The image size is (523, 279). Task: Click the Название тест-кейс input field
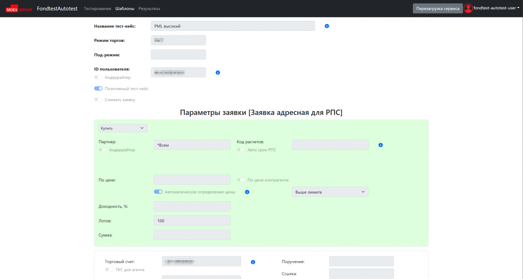233,26
